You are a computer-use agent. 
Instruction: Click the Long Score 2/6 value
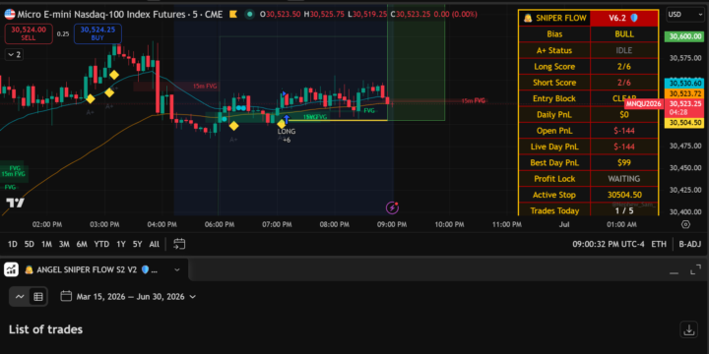[624, 67]
